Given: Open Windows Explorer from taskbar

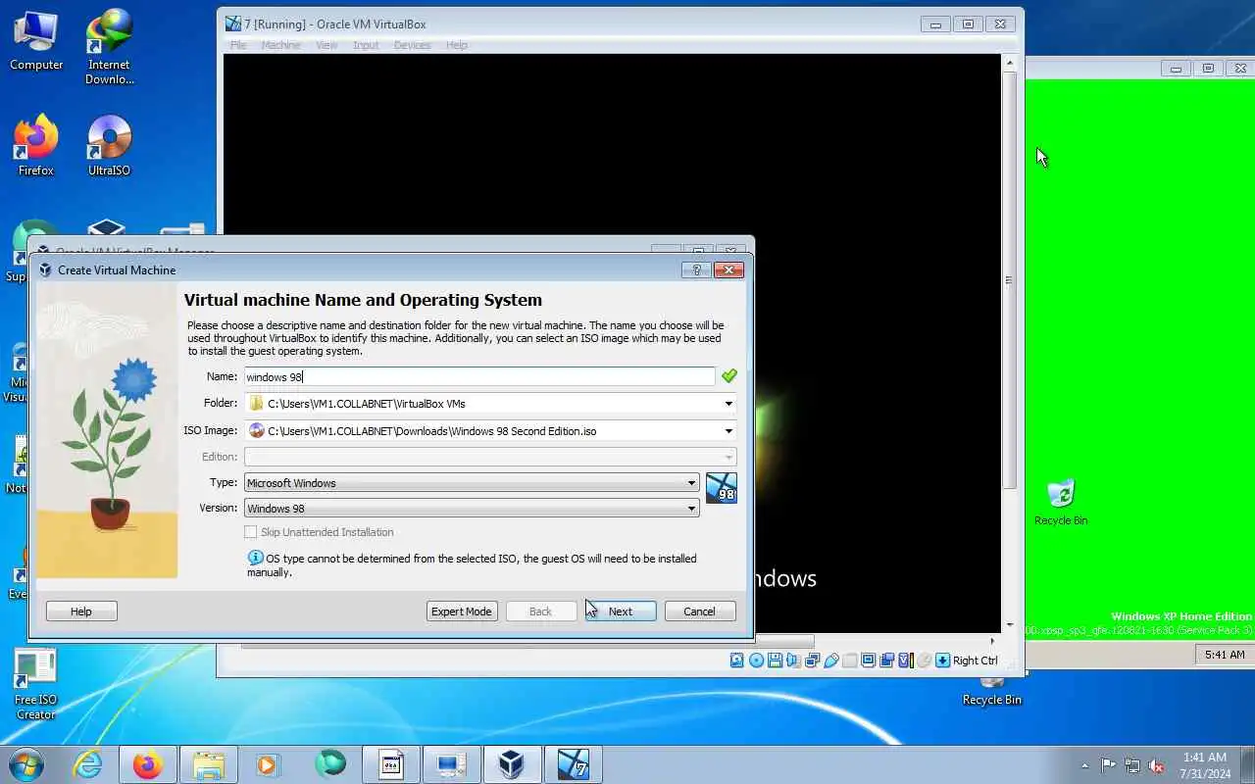Looking at the screenshot, I should tap(209, 764).
